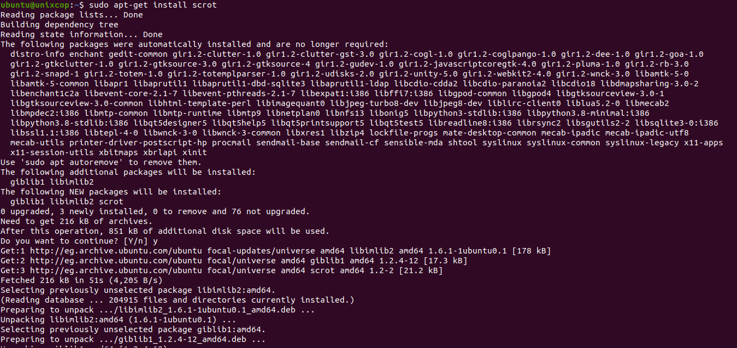This screenshot has width=737, height=348.
Task: Click 'distro-info' in the package list
Action: click(37, 54)
